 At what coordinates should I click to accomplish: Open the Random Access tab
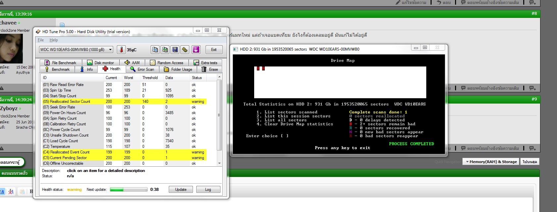coord(166,63)
